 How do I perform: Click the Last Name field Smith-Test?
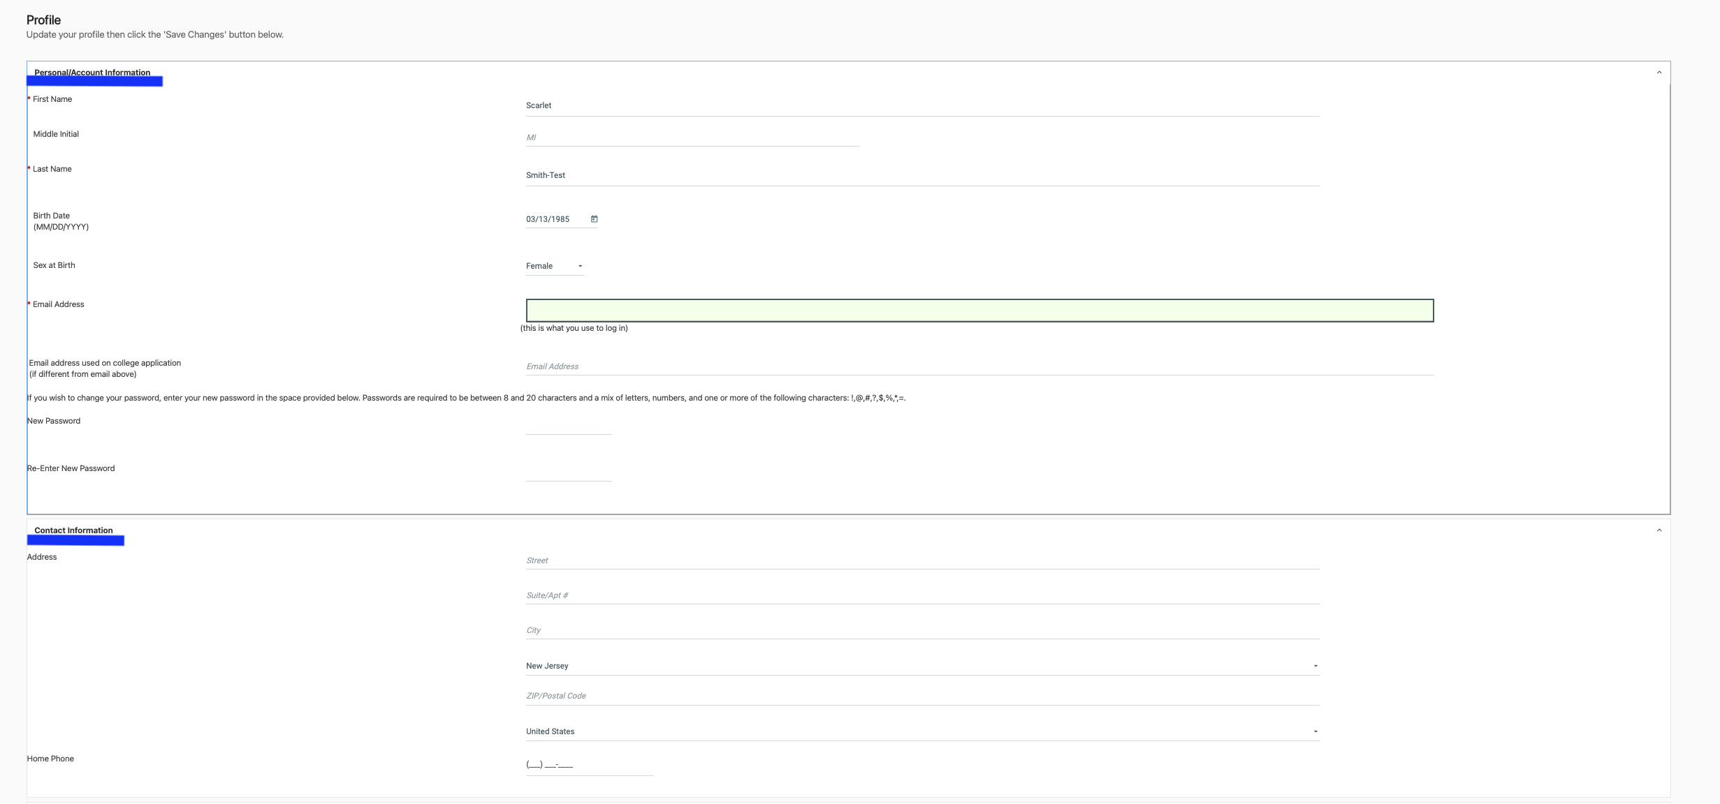[x=922, y=175]
